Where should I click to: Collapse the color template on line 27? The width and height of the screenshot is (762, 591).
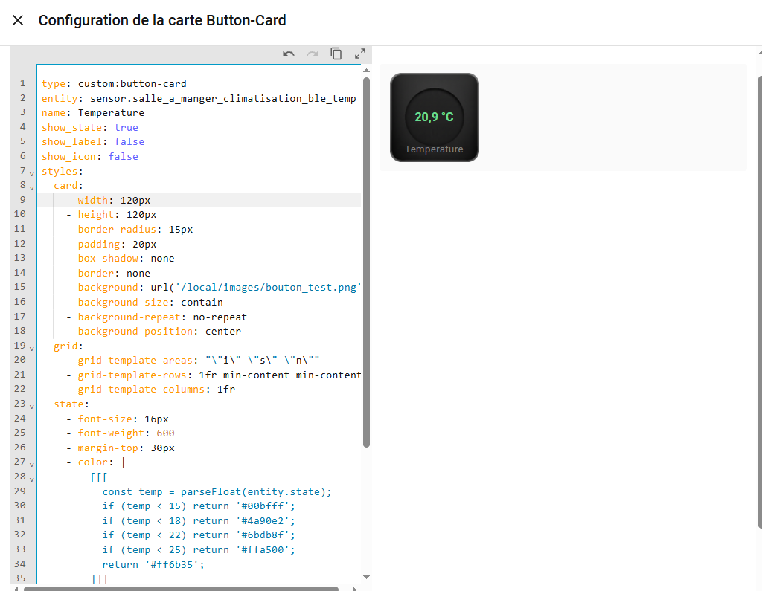31,464
